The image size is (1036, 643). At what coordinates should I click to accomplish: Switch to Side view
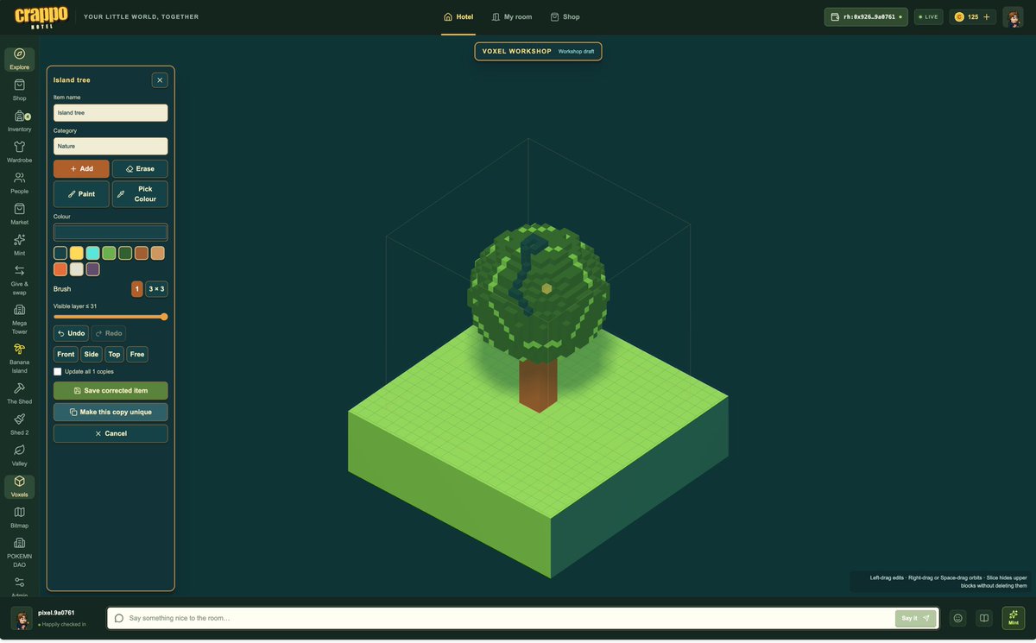click(92, 354)
